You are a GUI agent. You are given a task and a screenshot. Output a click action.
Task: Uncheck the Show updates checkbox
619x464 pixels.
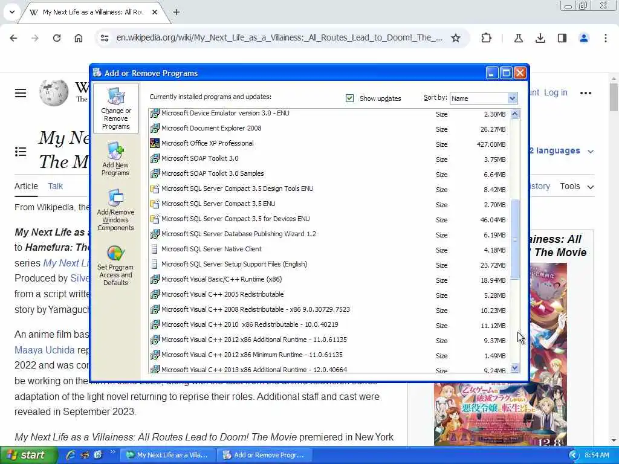point(349,98)
